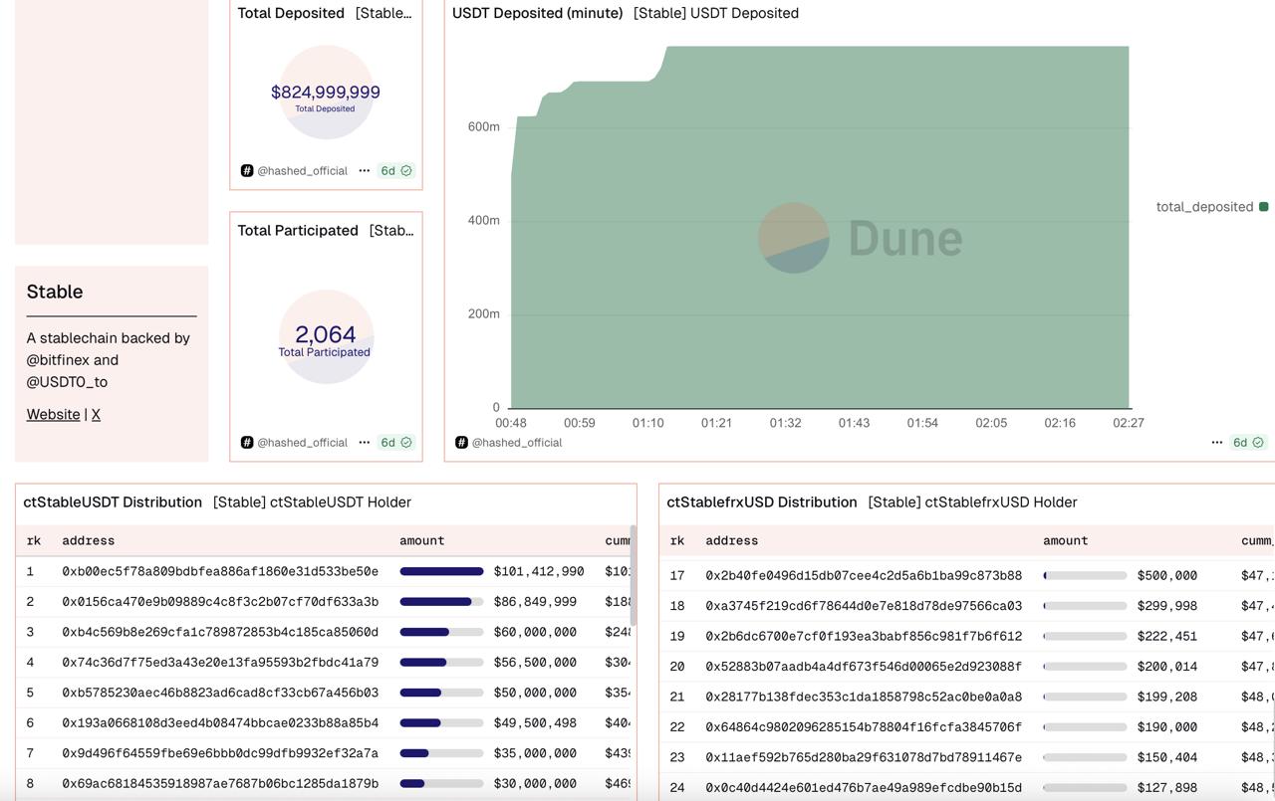Click hashed_official avatar icon under Total Deposited
Screen dimensions: 1275x801
[x=247, y=171]
